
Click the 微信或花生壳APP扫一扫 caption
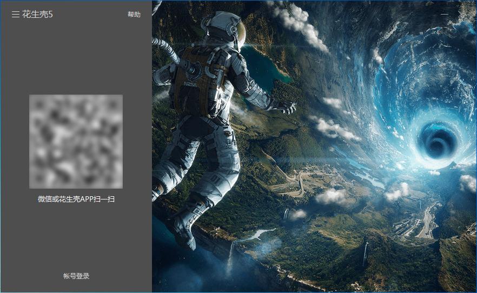click(76, 199)
